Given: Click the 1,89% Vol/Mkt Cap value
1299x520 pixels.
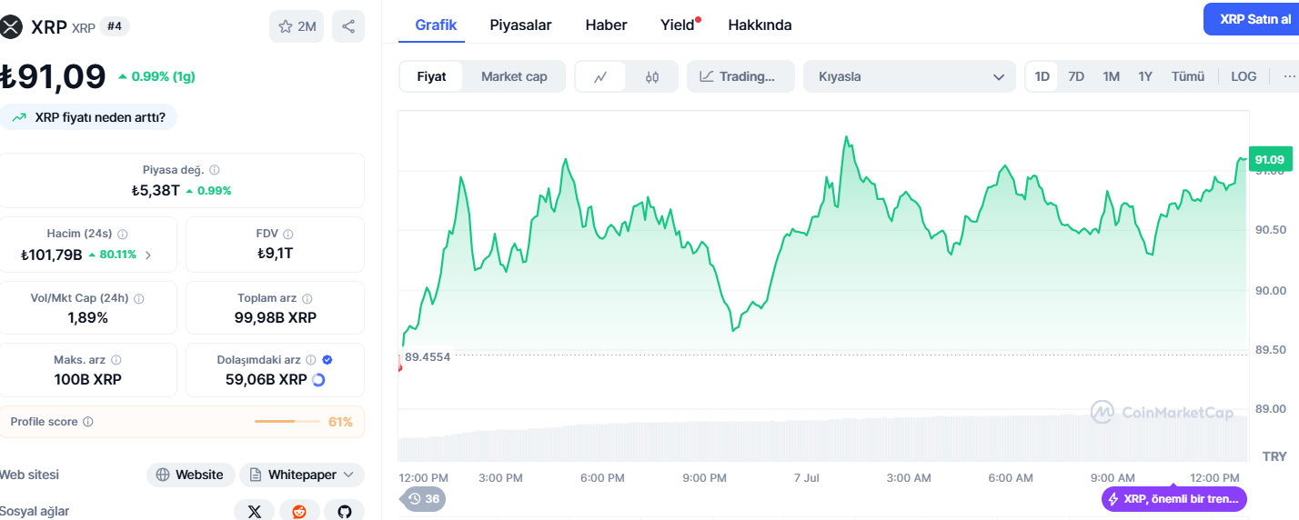Looking at the screenshot, I should (88, 317).
